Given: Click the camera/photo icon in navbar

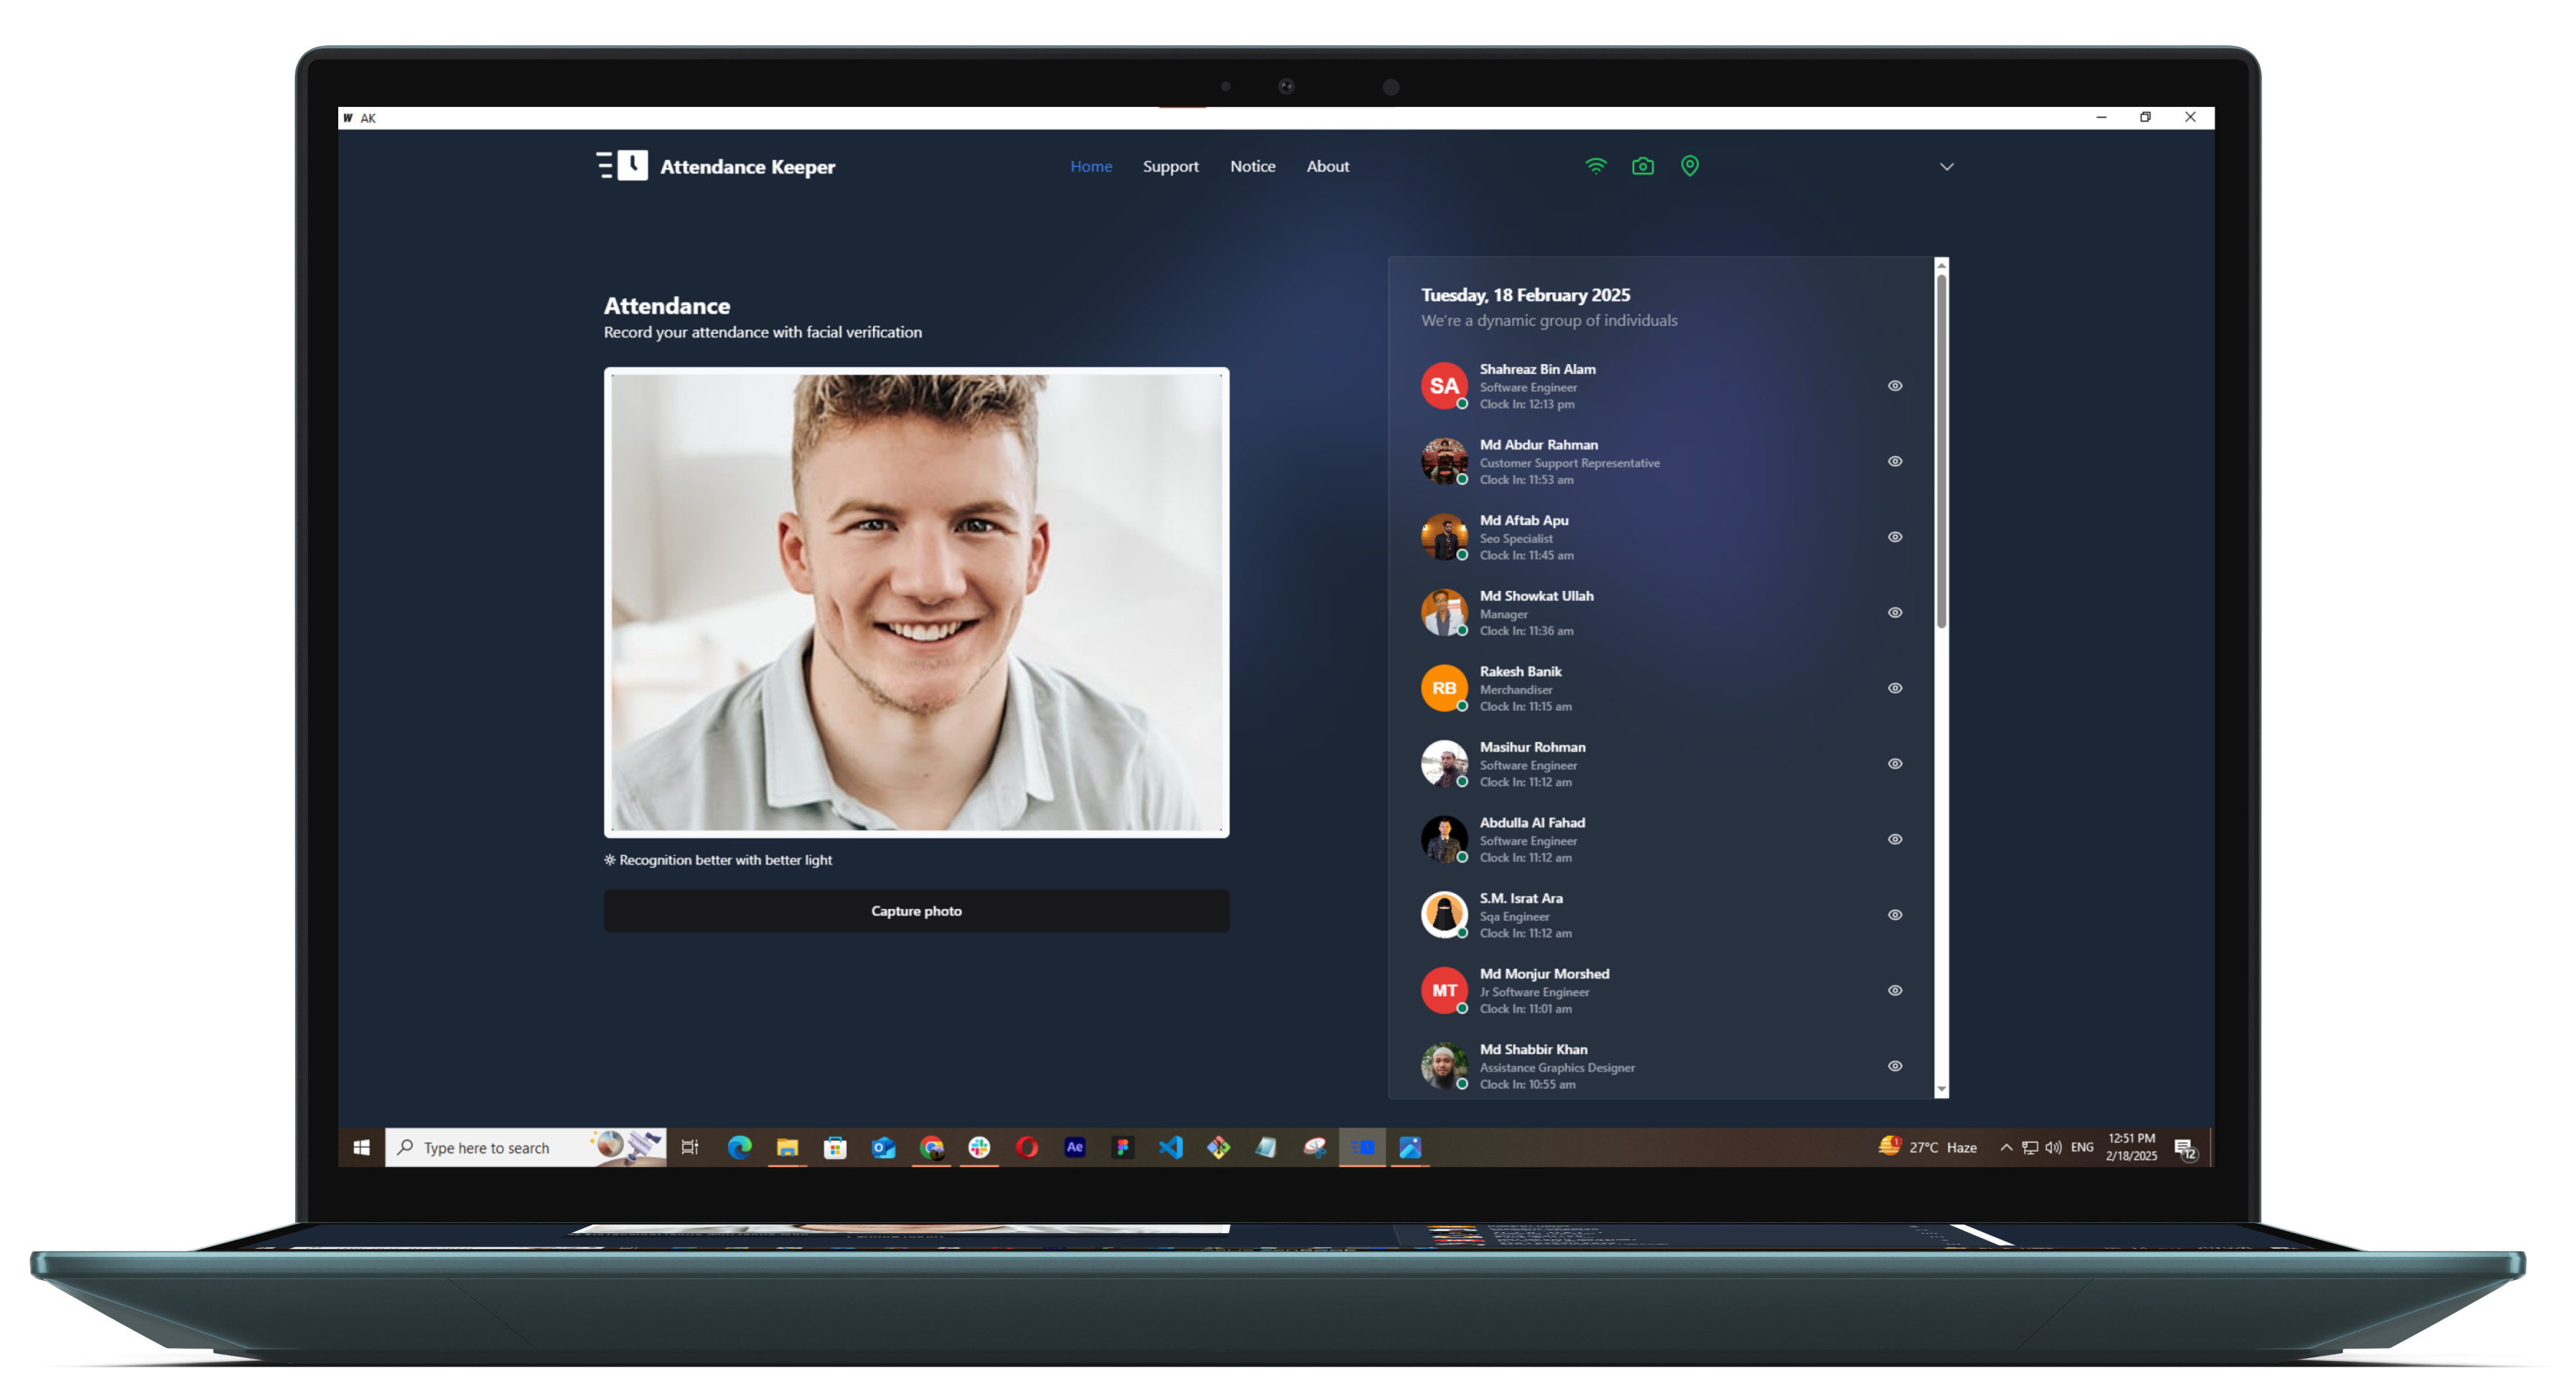Looking at the screenshot, I should coord(1645,165).
